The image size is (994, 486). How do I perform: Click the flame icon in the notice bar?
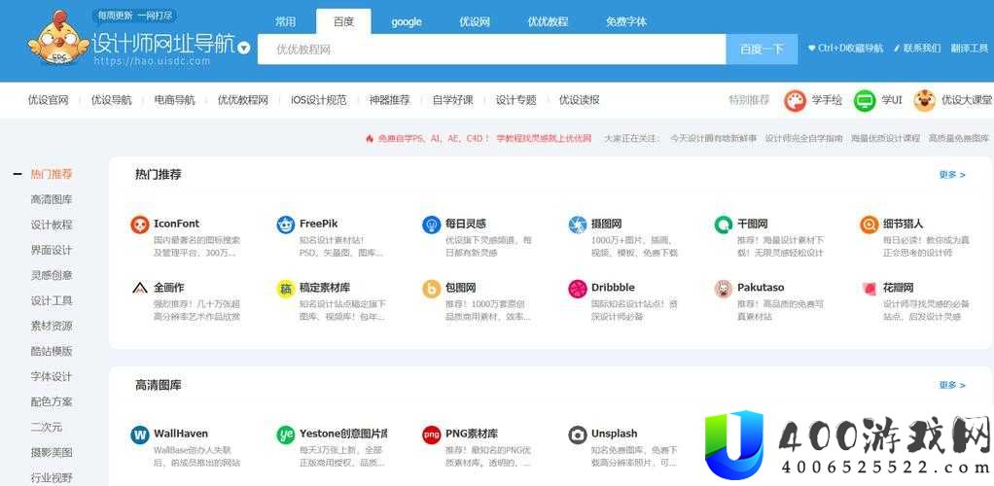[x=370, y=138]
